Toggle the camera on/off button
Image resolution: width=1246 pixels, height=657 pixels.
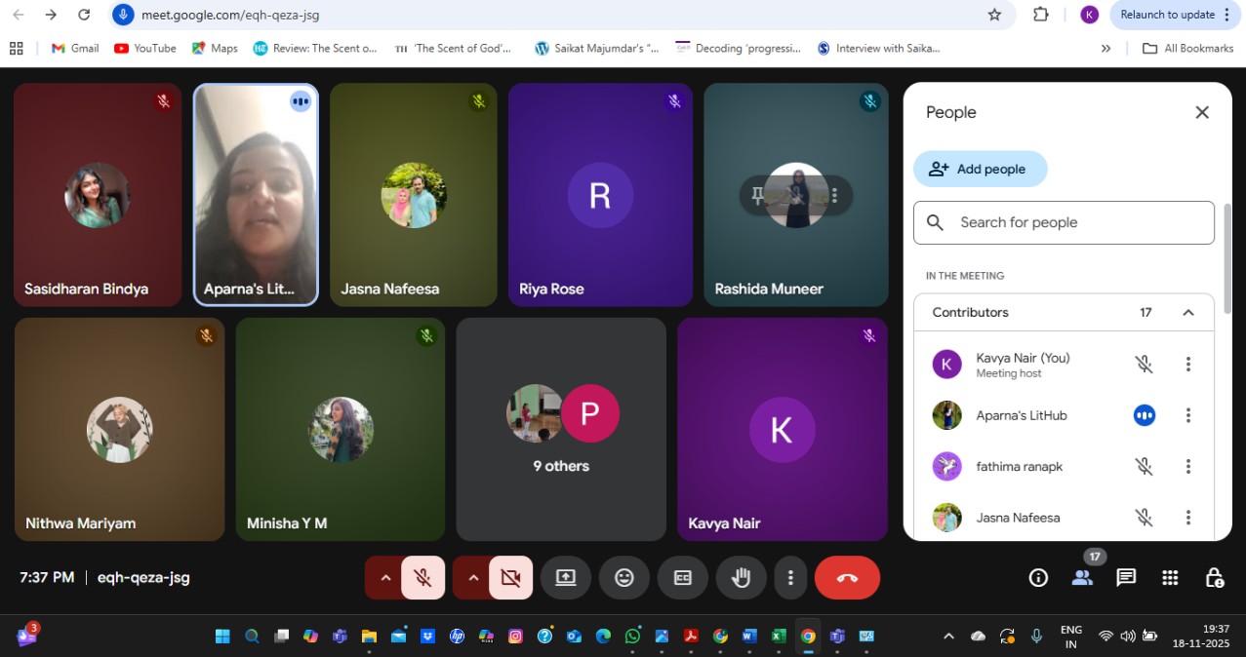pyautogui.click(x=510, y=577)
